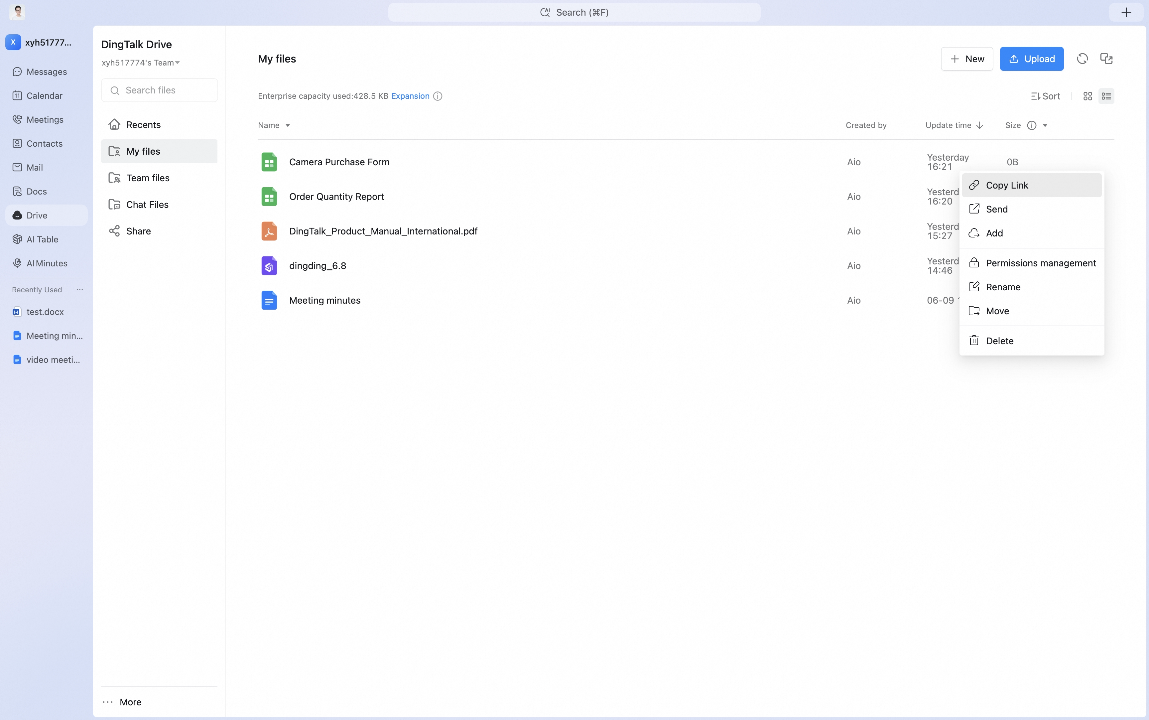Open the Name column dropdown arrow
Image resolution: width=1149 pixels, height=720 pixels.
click(x=288, y=126)
